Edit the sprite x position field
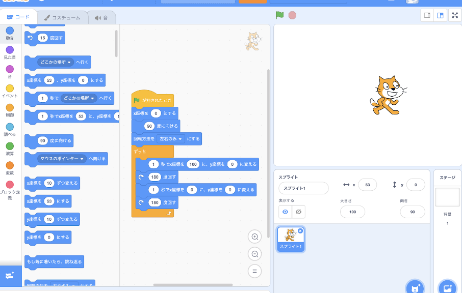This screenshot has height=293, width=462. click(368, 185)
